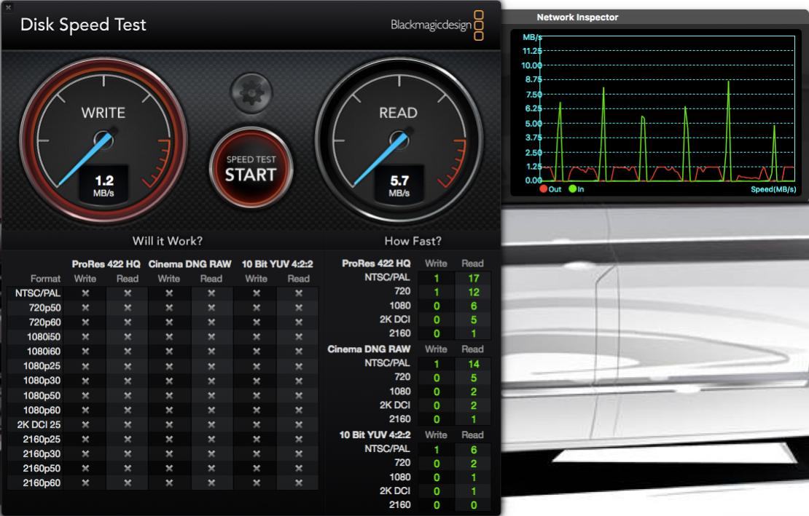Click Cinema DNG RAW header in Will it Work
Screen dimensions: 809x516
click(190, 264)
